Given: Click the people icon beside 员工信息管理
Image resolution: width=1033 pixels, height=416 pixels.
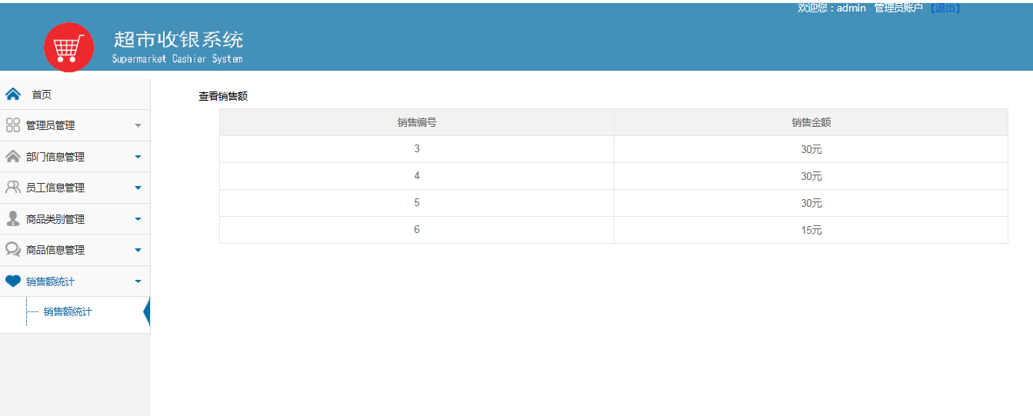Looking at the screenshot, I should [x=13, y=188].
